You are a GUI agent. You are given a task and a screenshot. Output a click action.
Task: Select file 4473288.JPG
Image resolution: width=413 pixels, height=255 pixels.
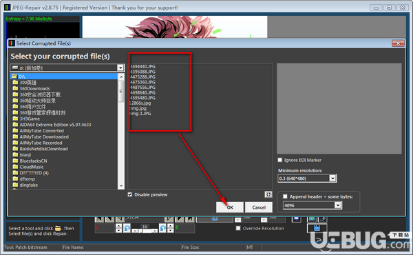[x=142, y=77]
